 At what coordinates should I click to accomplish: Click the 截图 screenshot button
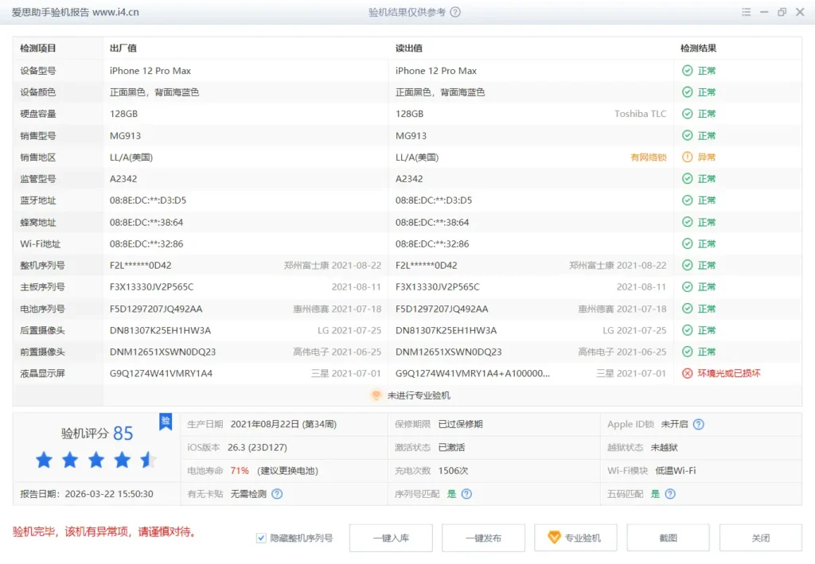[x=668, y=538]
